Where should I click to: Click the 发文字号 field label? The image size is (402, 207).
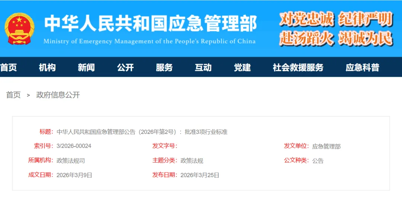tap(165, 146)
